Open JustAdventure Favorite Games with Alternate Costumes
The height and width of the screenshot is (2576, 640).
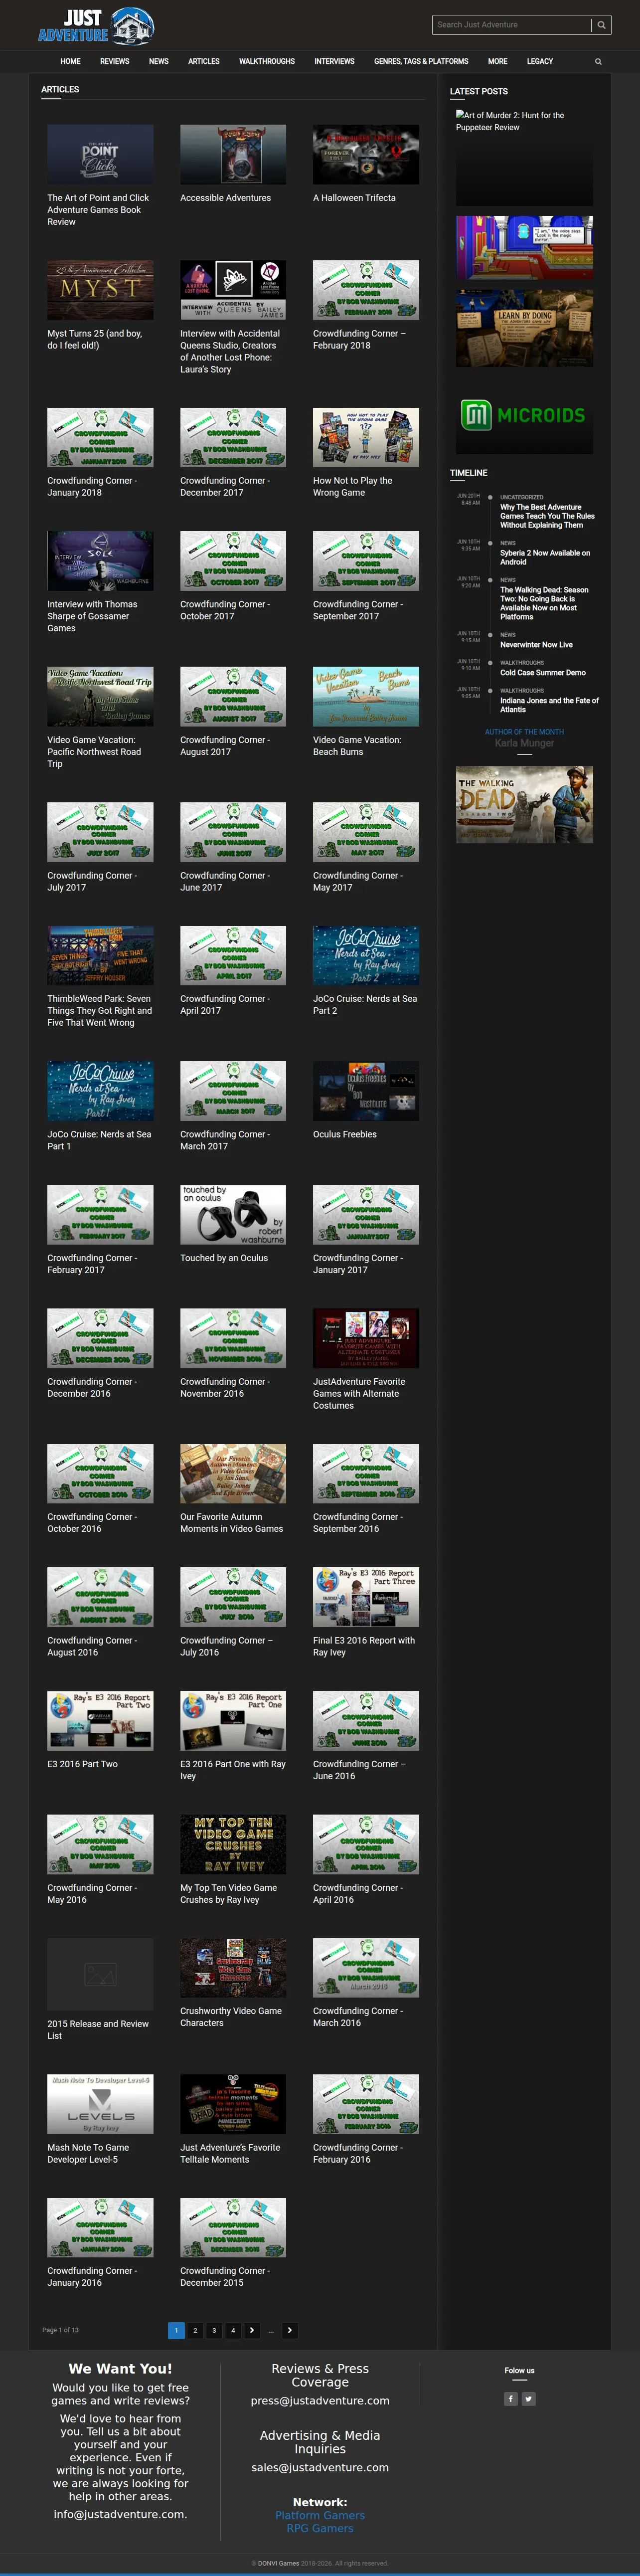pos(359,1393)
